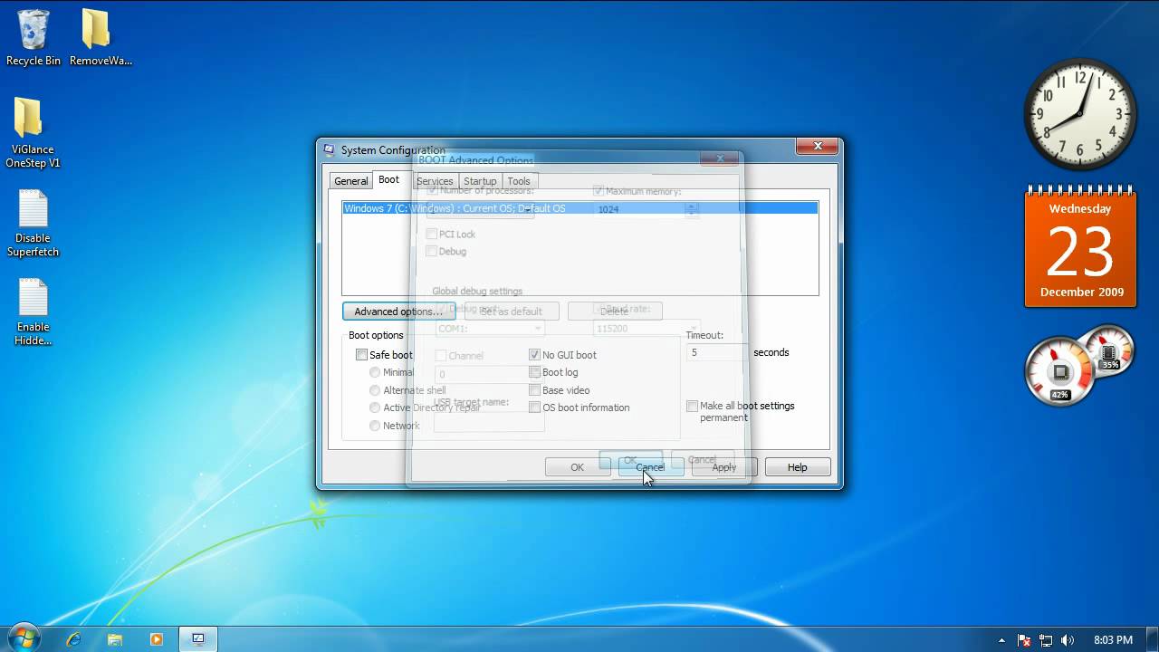This screenshot has width=1159, height=652.
Task: Click the Apply button
Action: [723, 467]
